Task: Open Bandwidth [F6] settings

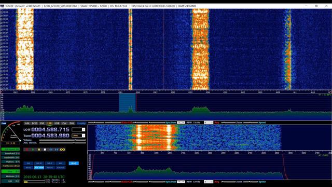Action: coord(10,157)
